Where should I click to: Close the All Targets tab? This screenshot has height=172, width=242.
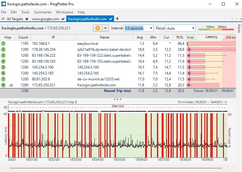coord(27,19)
